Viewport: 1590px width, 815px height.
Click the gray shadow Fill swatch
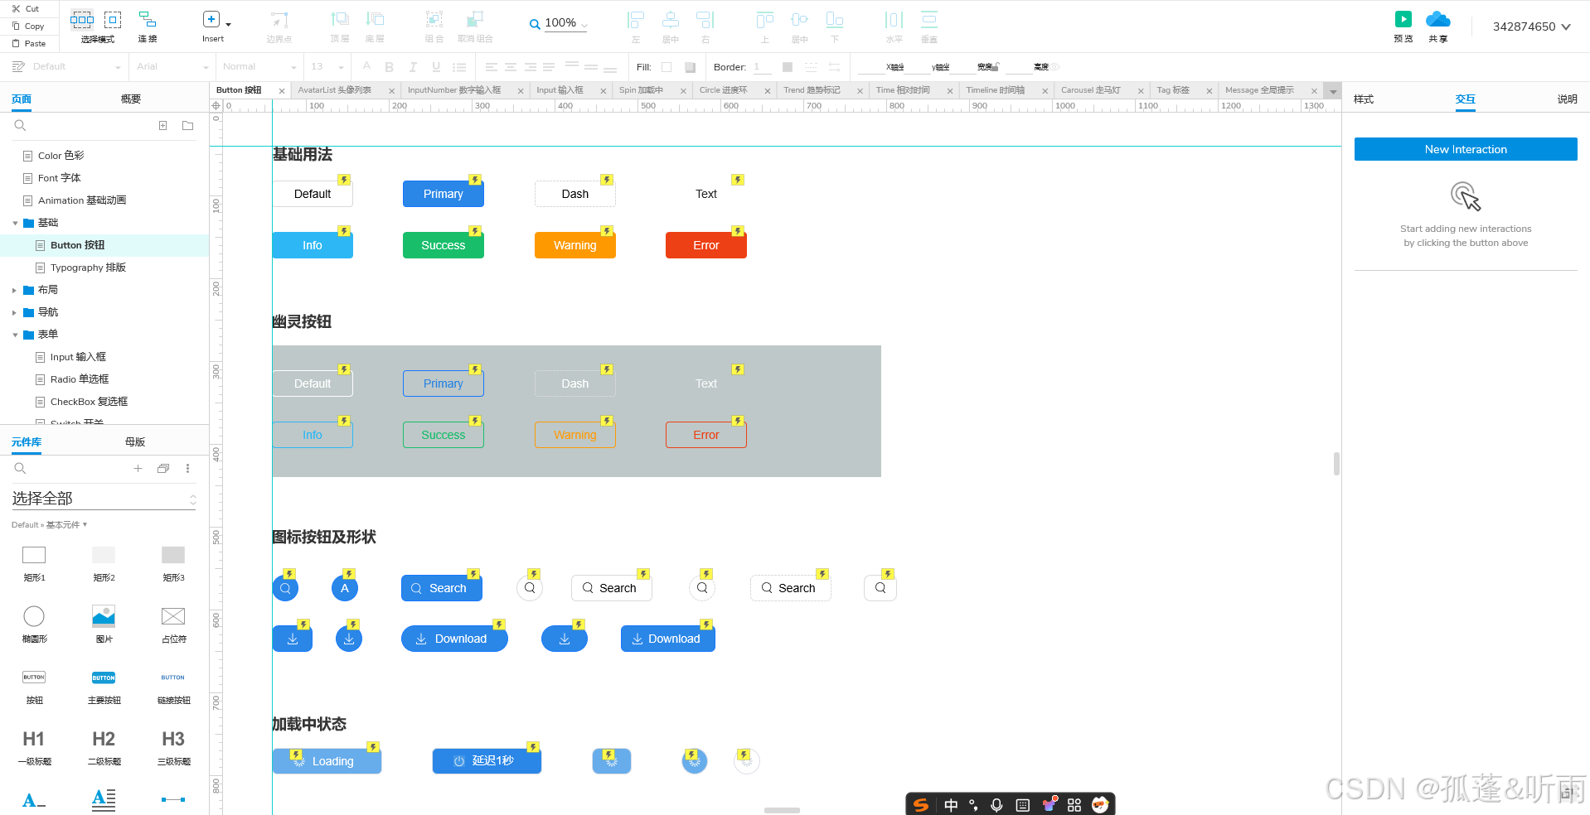tap(690, 67)
